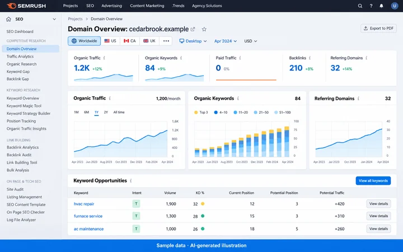The height and width of the screenshot is (252, 403).
Task: Open Traffic Analytics in sidebar
Action: click(x=20, y=57)
